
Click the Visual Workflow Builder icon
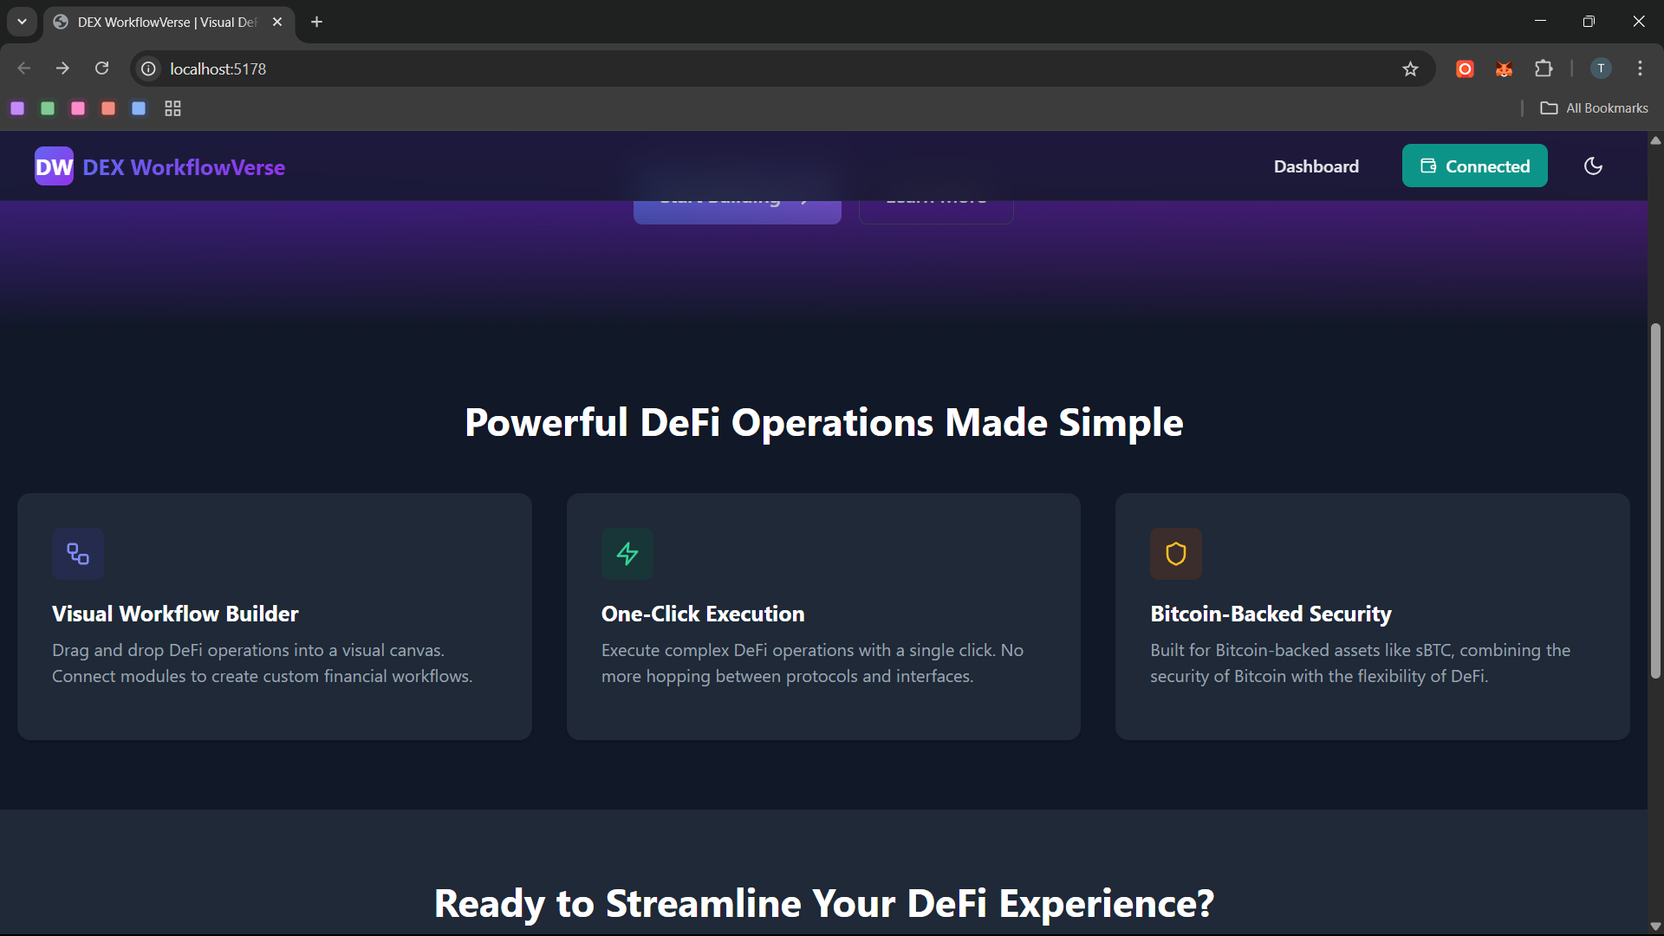coord(78,554)
